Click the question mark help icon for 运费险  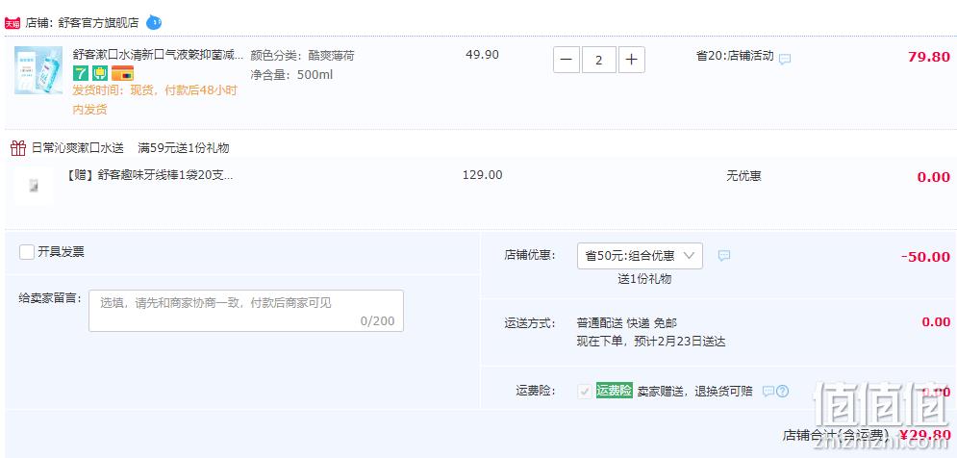pyautogui.click(x=783, y=392)
